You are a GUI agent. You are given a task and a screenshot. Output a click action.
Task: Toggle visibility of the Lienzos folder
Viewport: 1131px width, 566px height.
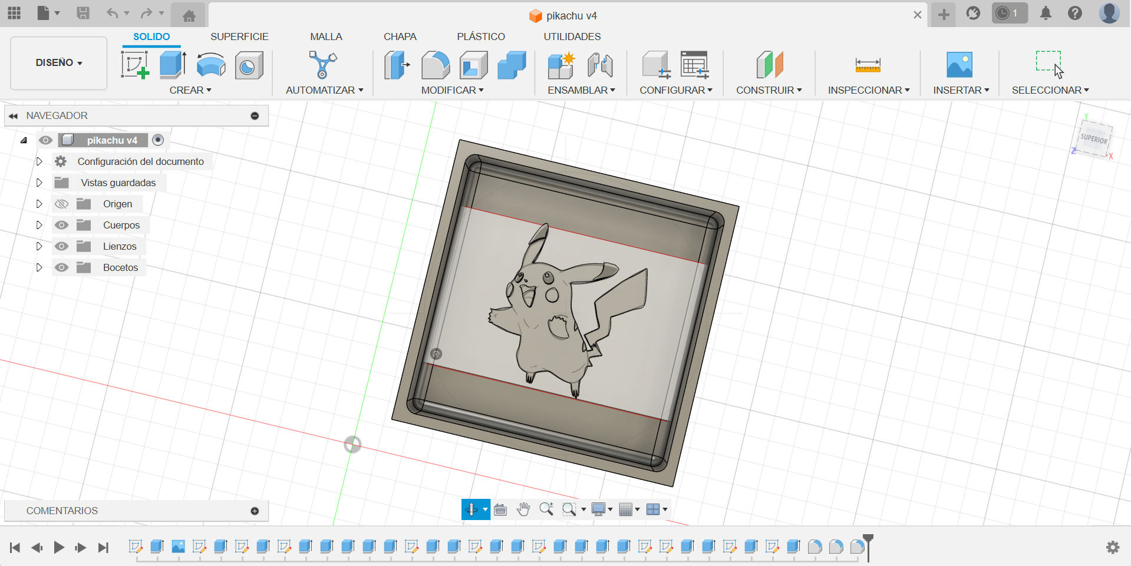pos(61,246)
